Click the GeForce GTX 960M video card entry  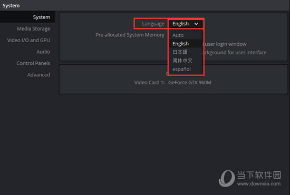click(x=190, y=82)
